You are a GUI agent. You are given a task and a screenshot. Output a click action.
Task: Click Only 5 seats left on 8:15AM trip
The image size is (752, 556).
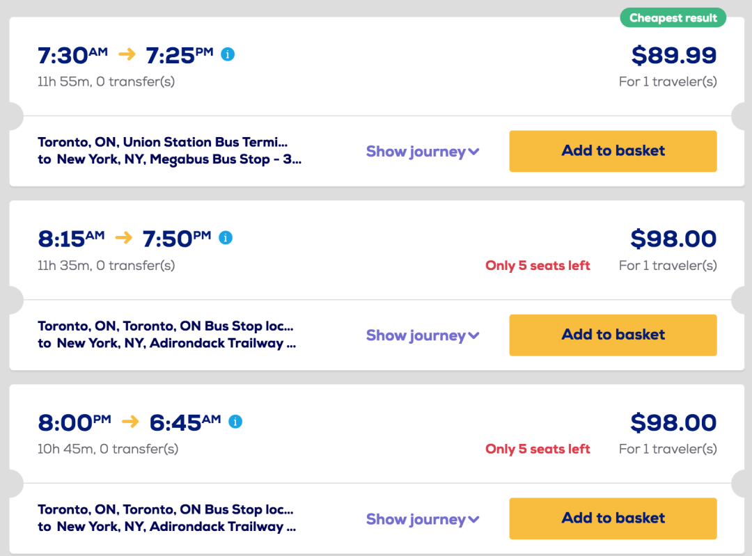click(538, 266)
